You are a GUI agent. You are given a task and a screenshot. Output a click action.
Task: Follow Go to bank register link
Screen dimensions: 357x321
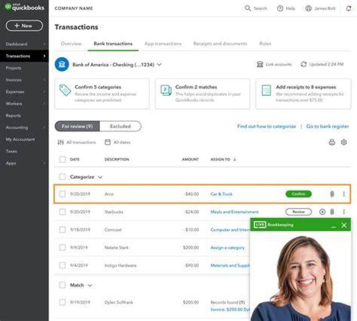pos(327,127)
